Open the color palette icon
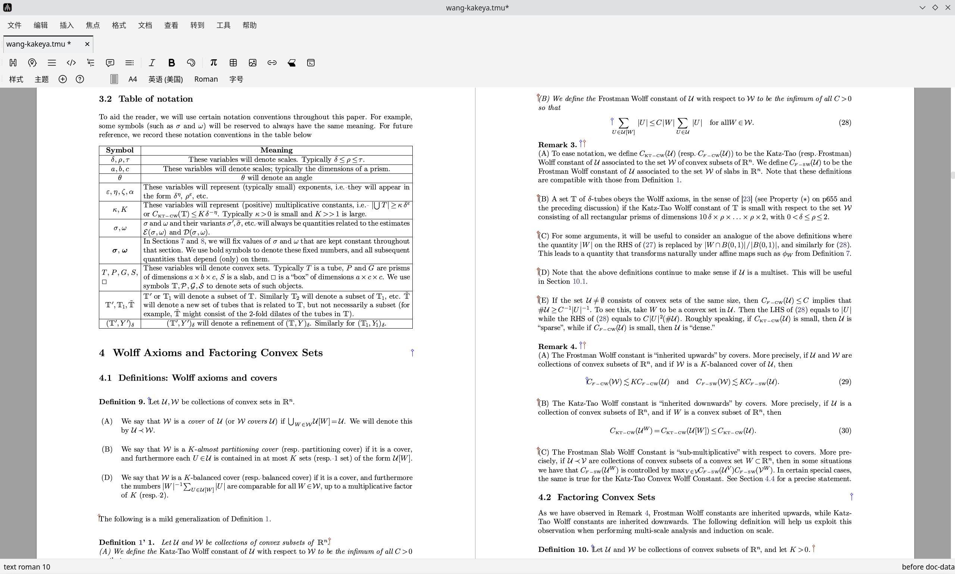955x574 pixels. [191, 63]
